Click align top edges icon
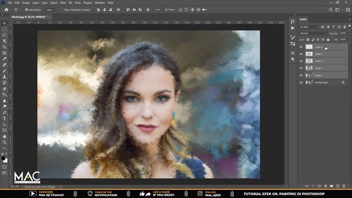 coord(128,10)
